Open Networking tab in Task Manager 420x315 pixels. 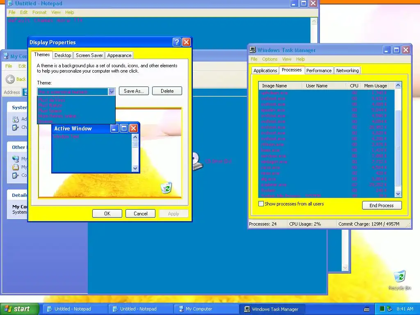(x=347, y=71)
